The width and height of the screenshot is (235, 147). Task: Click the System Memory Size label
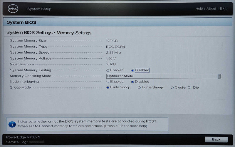pyautogui.click(x=28, y=41)
